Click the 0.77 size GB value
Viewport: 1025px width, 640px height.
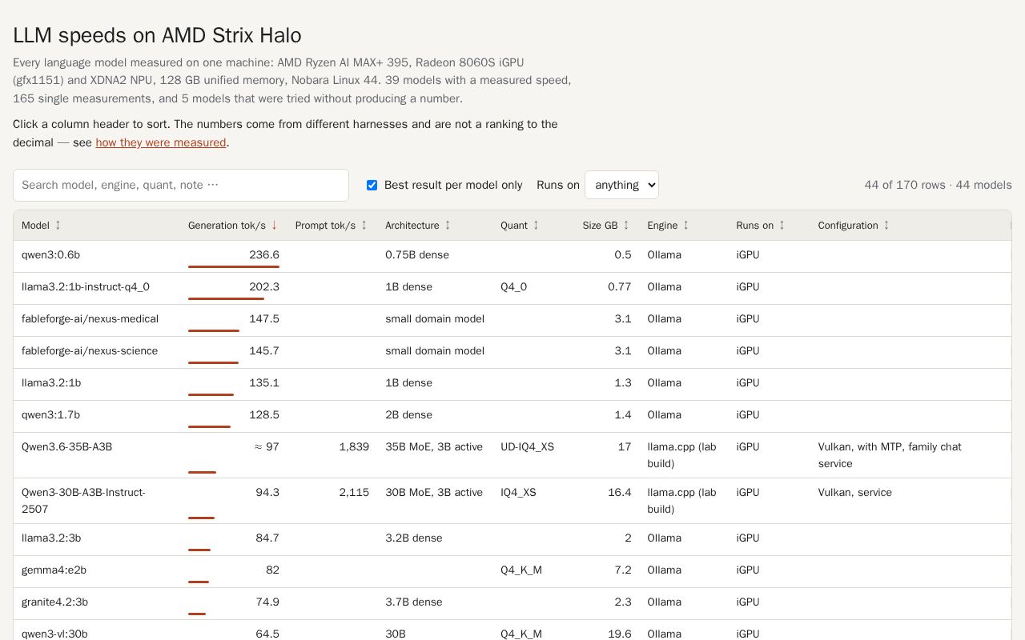pos(619,287)
